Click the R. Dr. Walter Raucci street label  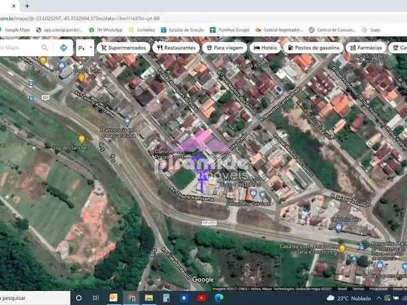click(176, 264)
